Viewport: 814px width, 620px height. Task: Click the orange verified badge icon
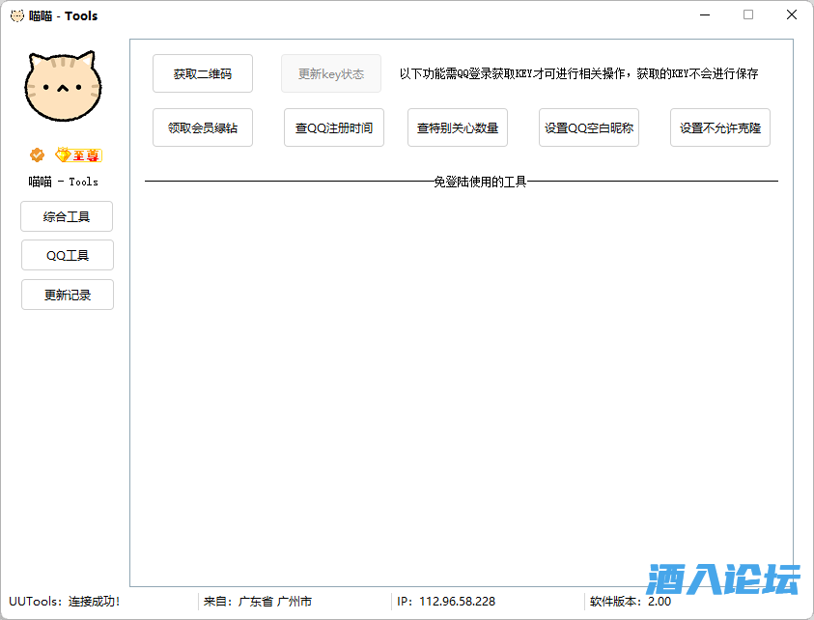pyautogui.click(x=37, y=155)
